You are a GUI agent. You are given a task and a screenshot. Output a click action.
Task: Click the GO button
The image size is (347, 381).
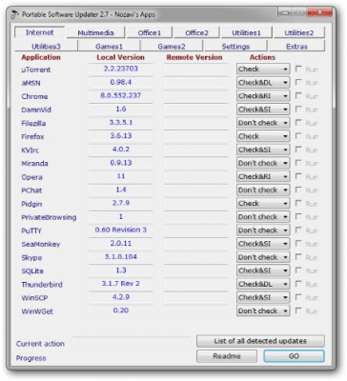(294, 356)
